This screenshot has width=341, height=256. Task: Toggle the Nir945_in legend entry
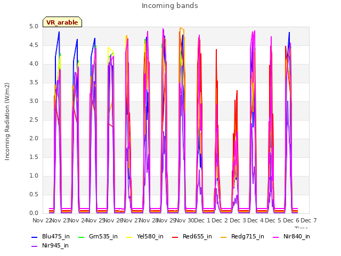[50, 246]
